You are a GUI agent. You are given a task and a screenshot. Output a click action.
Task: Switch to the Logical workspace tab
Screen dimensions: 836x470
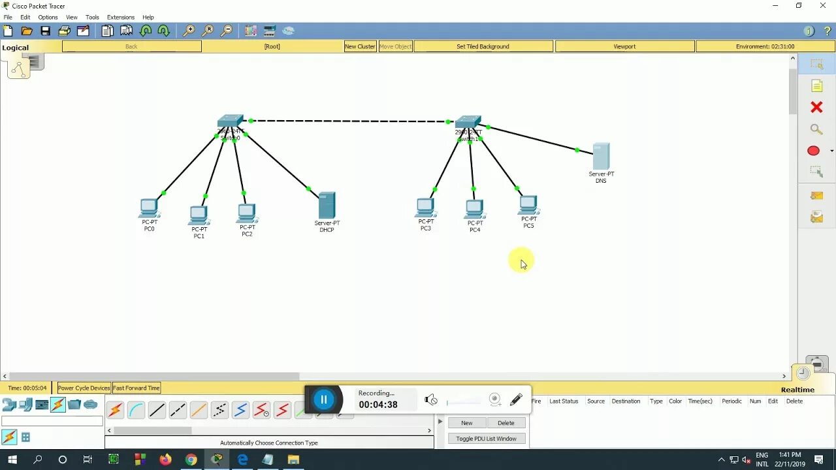click(x=16, y=48)
